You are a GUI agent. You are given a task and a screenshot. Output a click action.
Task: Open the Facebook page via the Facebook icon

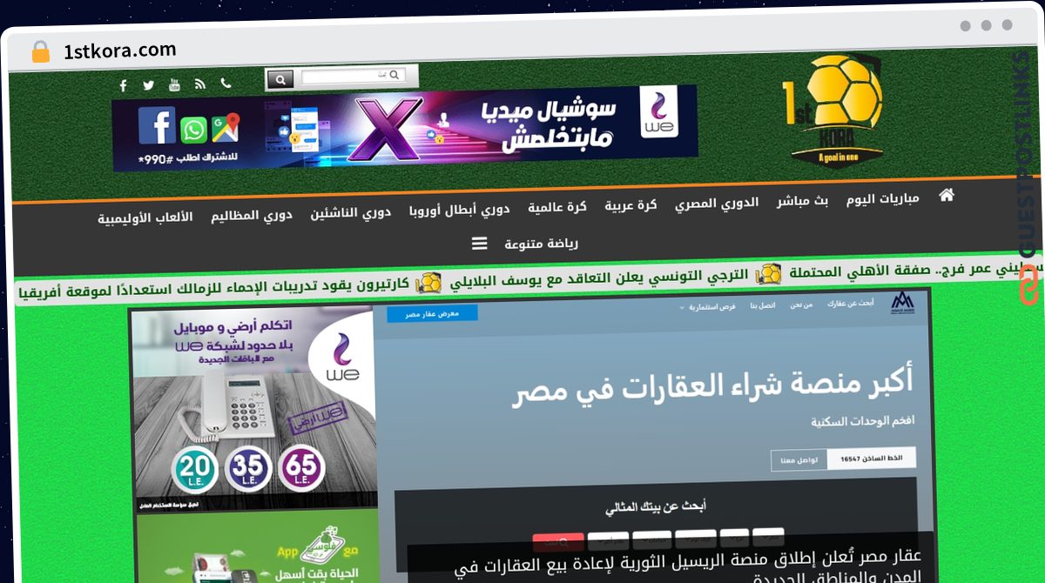tap(124, 84)
